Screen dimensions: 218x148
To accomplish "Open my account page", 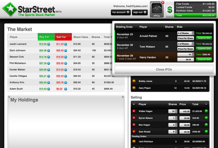I will tap(121, 12).
